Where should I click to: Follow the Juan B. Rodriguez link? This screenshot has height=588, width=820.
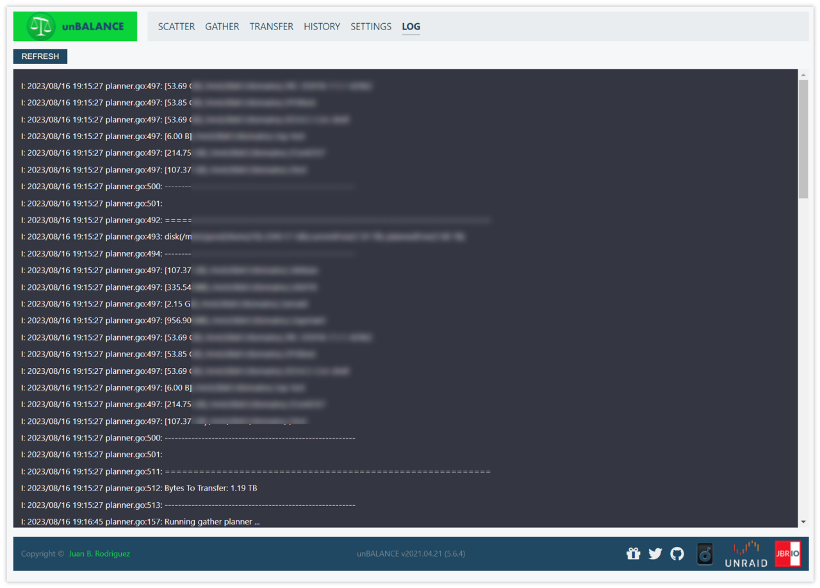[x=99, y=553]
